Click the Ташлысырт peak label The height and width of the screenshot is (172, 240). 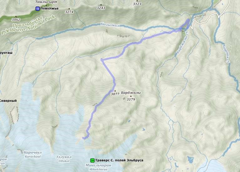click(46, 2)
